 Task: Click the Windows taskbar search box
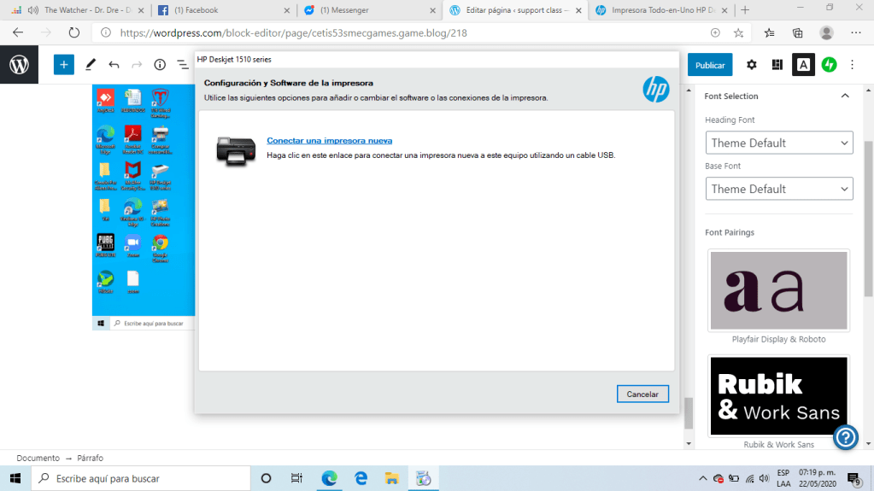[141, 478]
